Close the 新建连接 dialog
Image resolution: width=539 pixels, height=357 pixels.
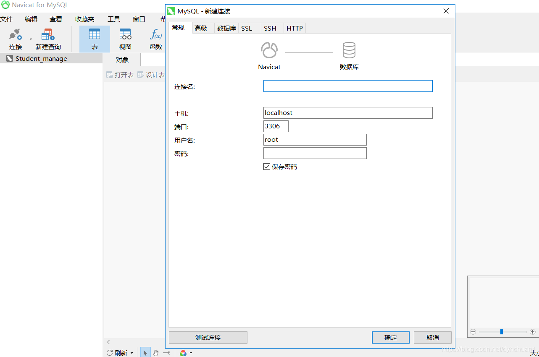(x=446, y=11)
